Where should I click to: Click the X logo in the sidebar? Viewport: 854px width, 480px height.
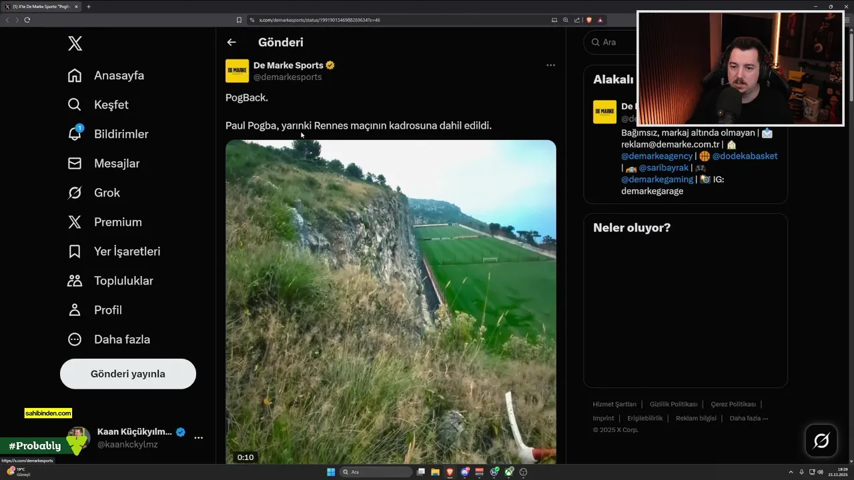click(75, 44)
